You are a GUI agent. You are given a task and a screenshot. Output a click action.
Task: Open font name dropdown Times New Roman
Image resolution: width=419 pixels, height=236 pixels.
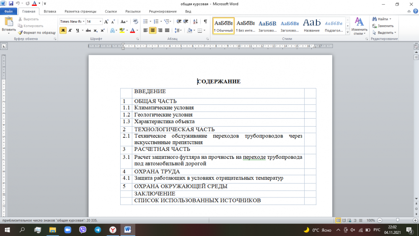(x=84, y=21)
